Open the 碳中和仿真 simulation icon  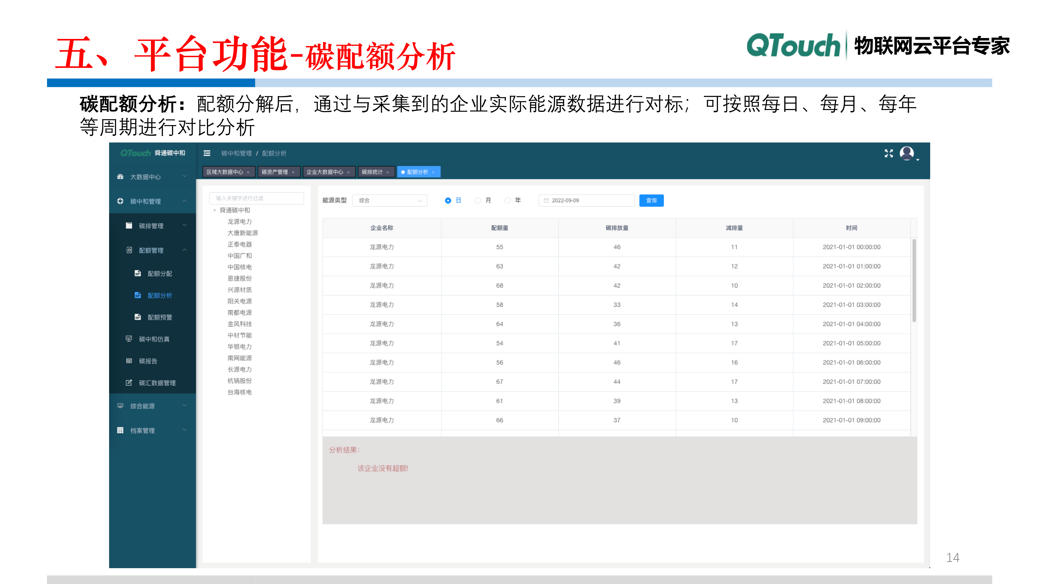coord(129,339)
